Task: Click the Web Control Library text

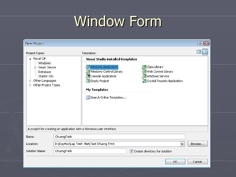Action: click(160, 72)
